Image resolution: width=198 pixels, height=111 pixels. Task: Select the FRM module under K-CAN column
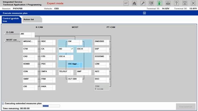(48, 80)
